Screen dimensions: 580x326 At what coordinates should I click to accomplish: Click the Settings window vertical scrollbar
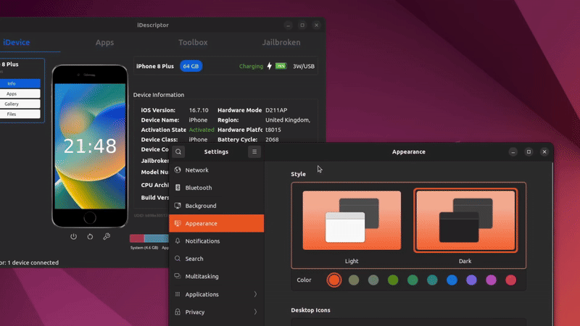click(x=552, y=244)
